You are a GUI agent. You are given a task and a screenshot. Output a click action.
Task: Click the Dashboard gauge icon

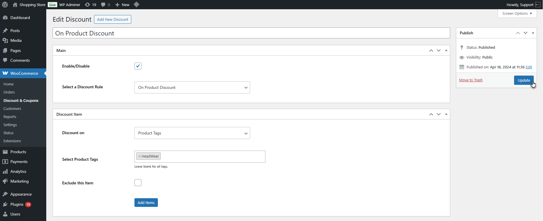click(x=5, y=18)
